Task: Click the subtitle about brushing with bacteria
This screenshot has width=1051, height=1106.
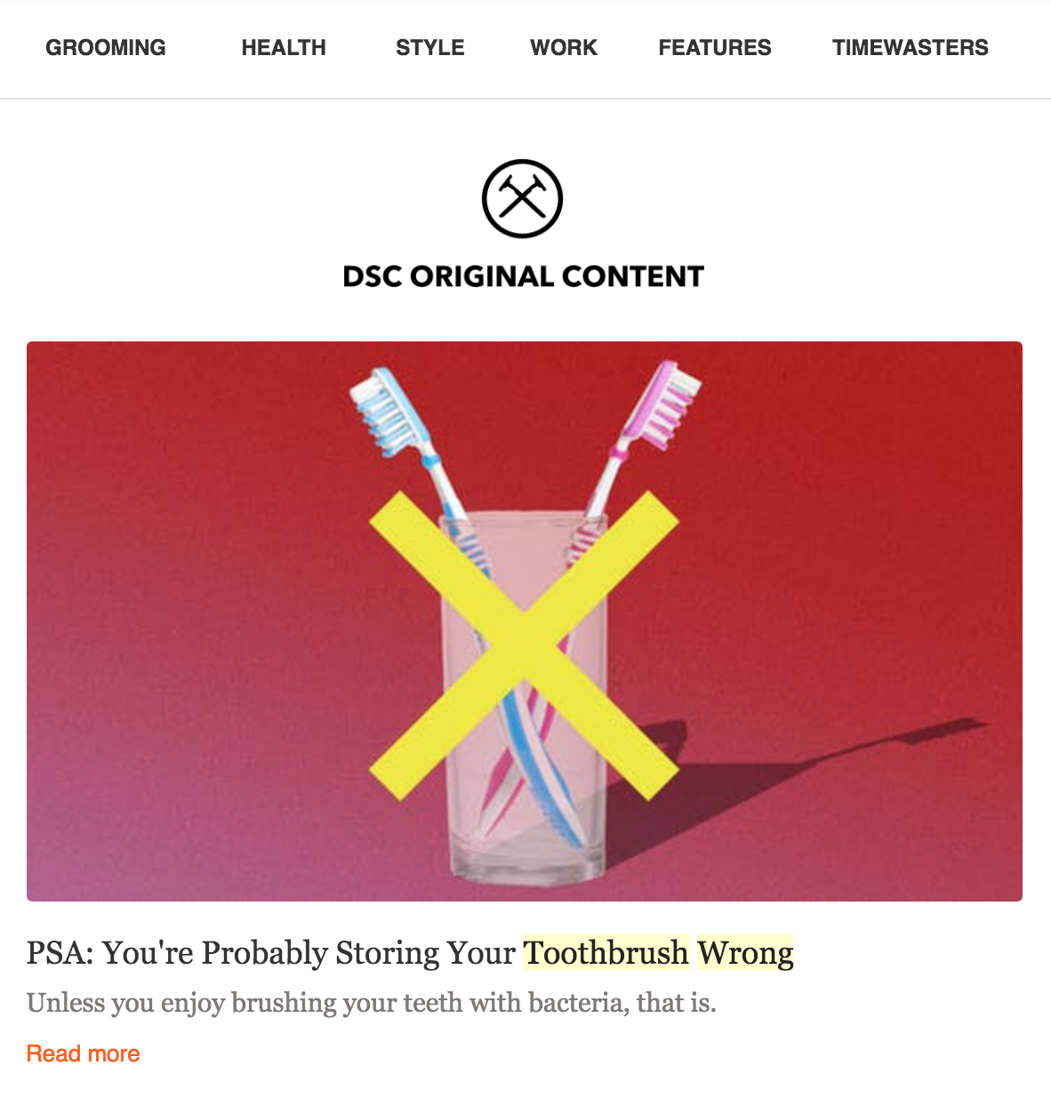Action: click(x=372, y=1003)
